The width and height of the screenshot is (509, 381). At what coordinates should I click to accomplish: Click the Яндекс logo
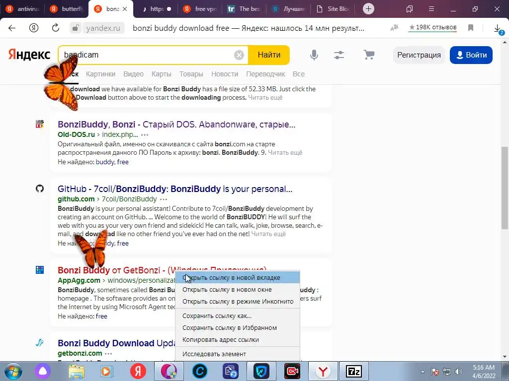pos(29,55)
